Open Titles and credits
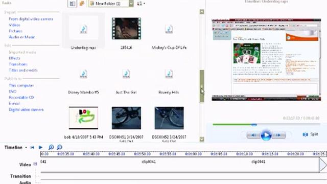 click(x=23, y=71)
